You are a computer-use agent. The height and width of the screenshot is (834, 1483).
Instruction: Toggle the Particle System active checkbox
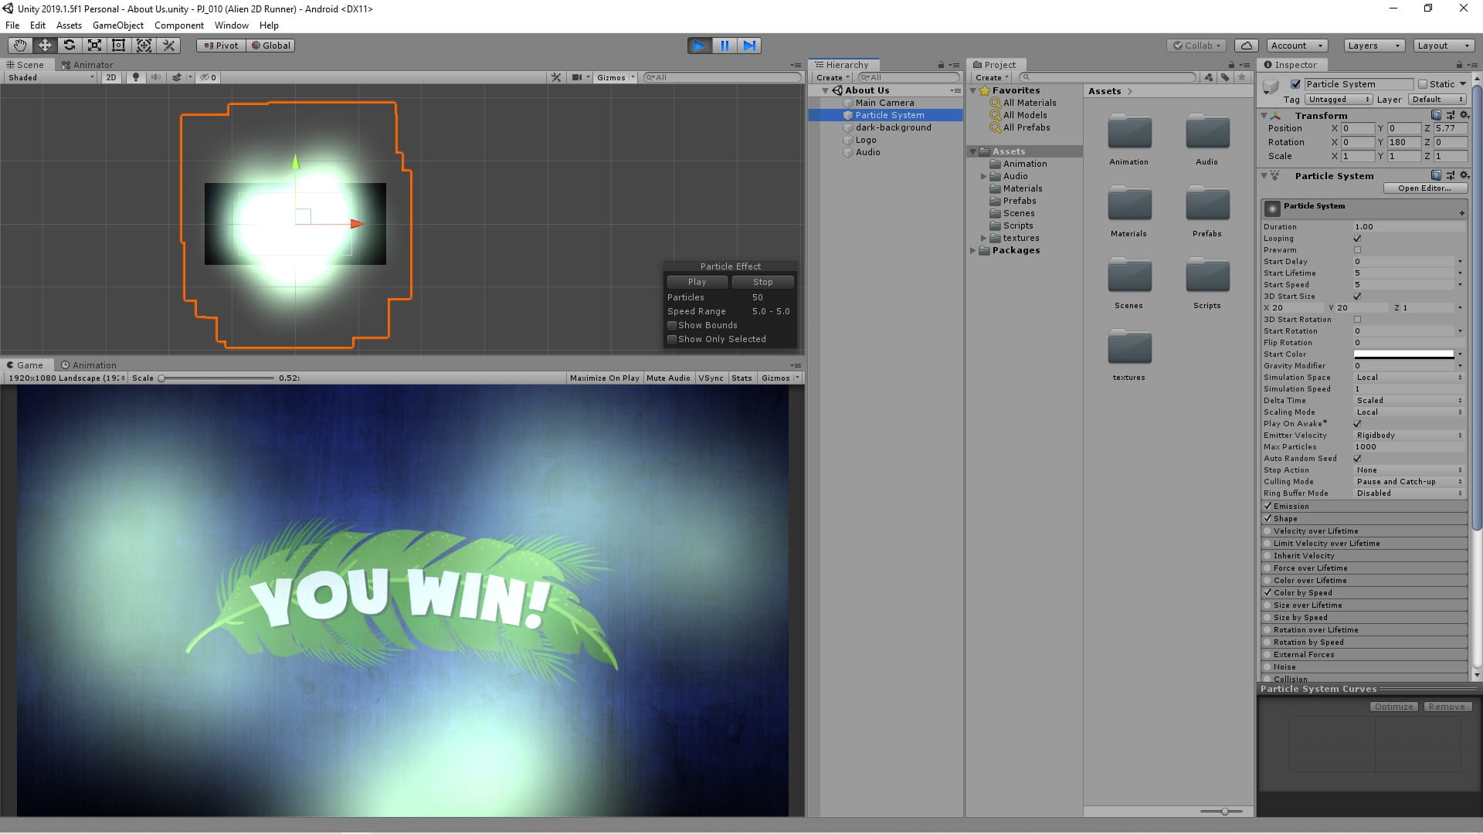[x=1295, y=84]
